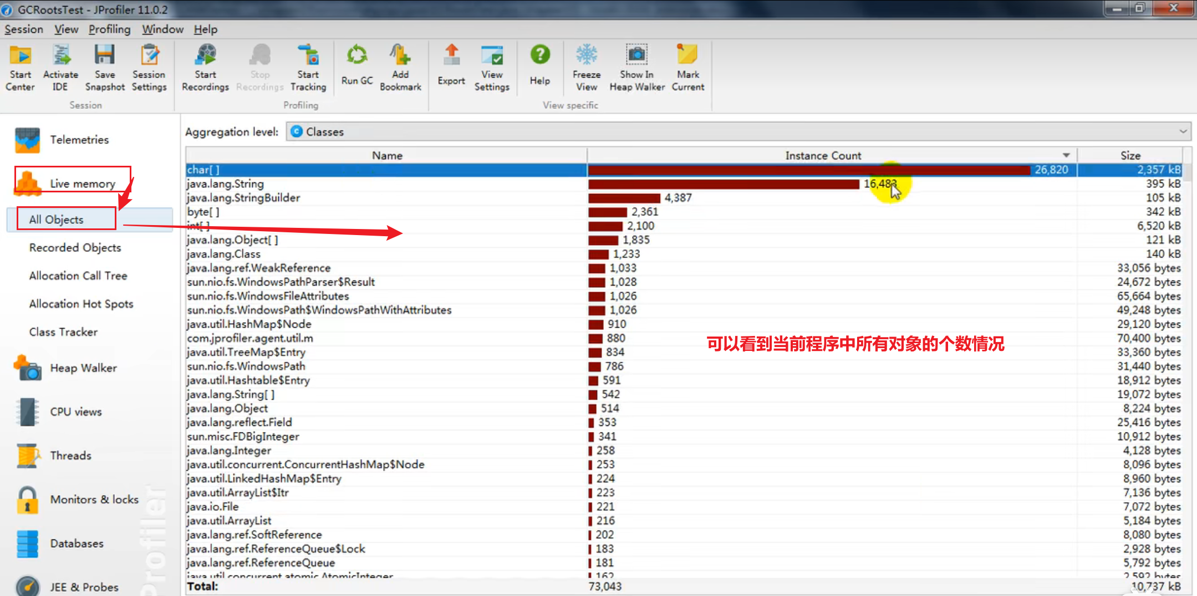The height and width of the screenshot is (596, 1197).
Task: Open the View menu
Action: (x=66, y=29)
